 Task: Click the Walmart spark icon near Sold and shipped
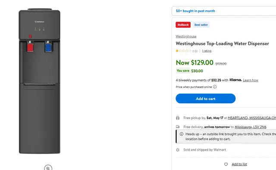pos(178,150)
